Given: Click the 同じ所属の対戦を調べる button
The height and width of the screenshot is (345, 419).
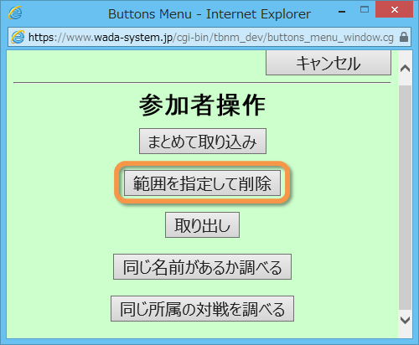Looking at the screenshot, I should tap(202, 309).
